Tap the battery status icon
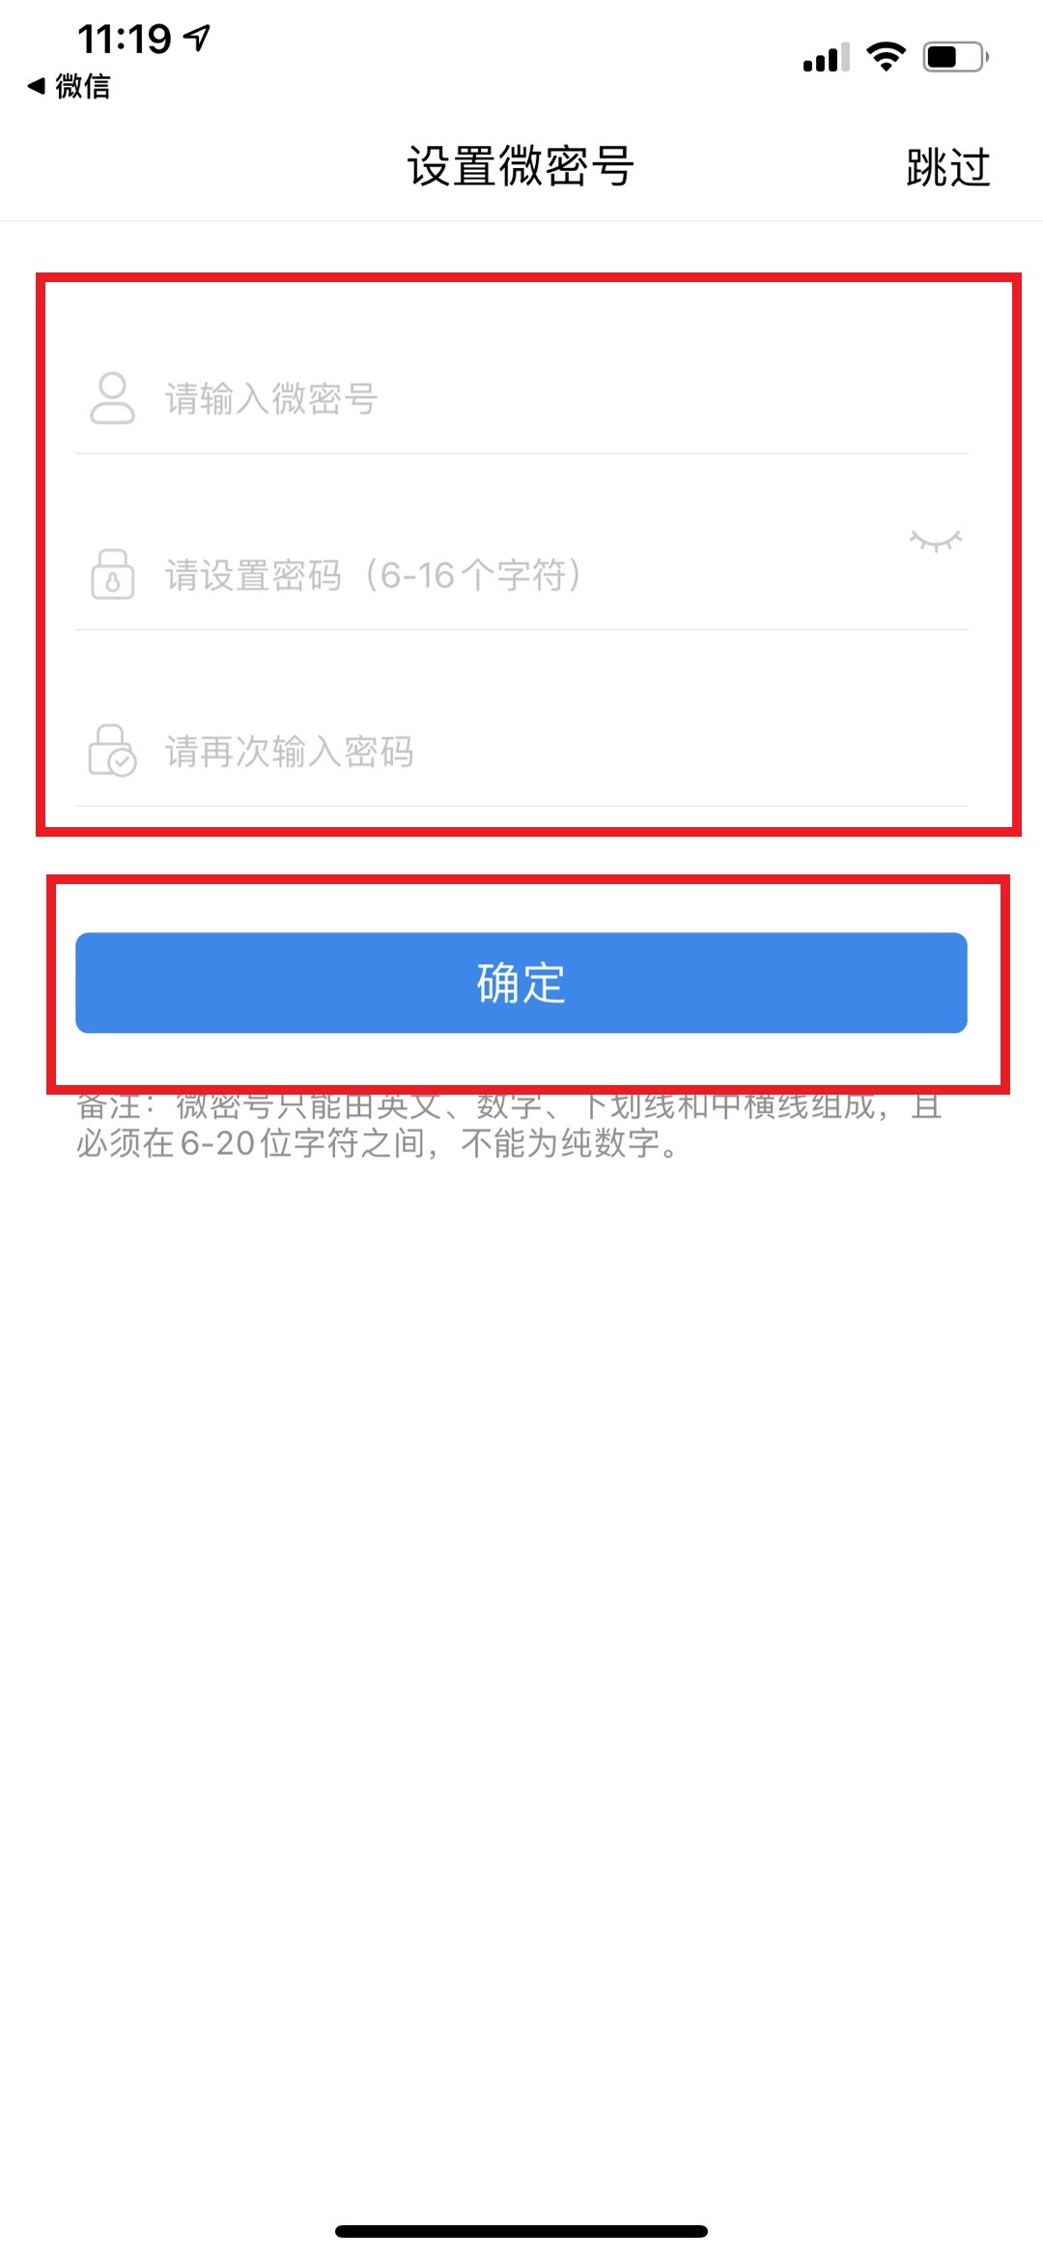The image size is (1043, 2258). click(x=955, y=57)
